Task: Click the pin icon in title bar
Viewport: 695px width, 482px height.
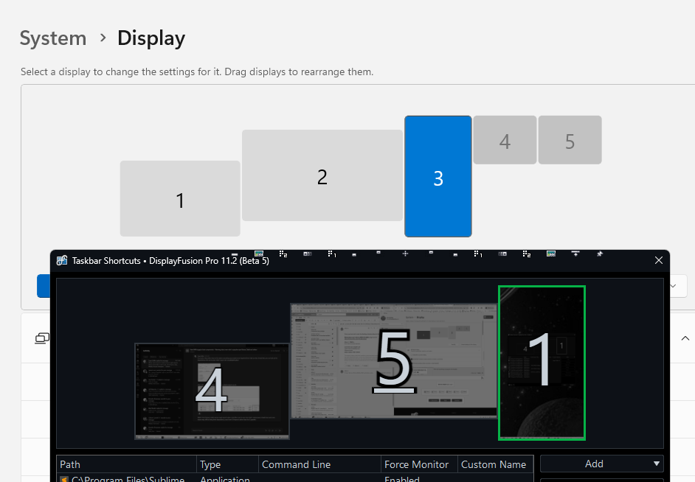Action: [599, 254]
